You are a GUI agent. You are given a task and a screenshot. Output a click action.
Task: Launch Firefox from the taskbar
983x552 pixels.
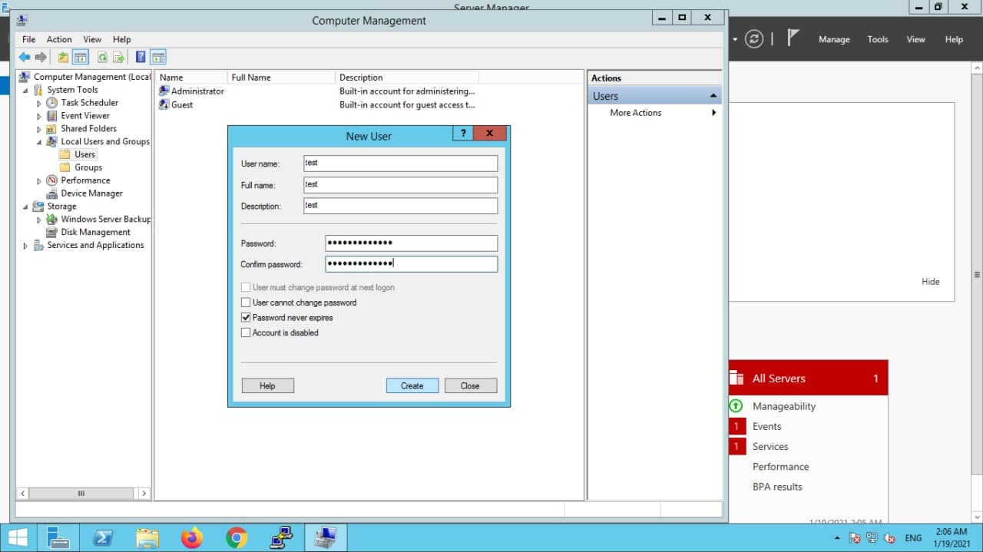(x=192, y=538)
